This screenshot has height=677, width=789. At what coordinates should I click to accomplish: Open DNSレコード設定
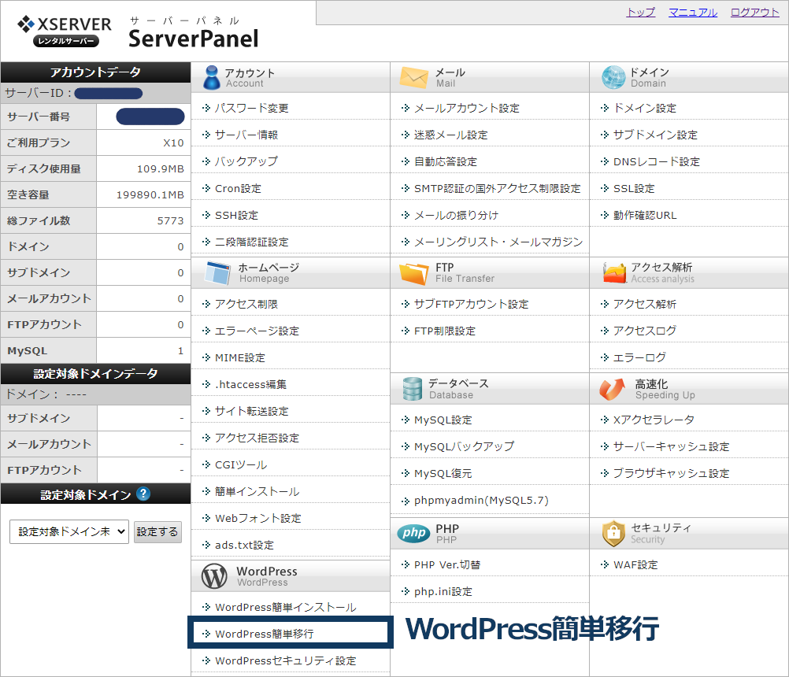[x=657, y=161]
